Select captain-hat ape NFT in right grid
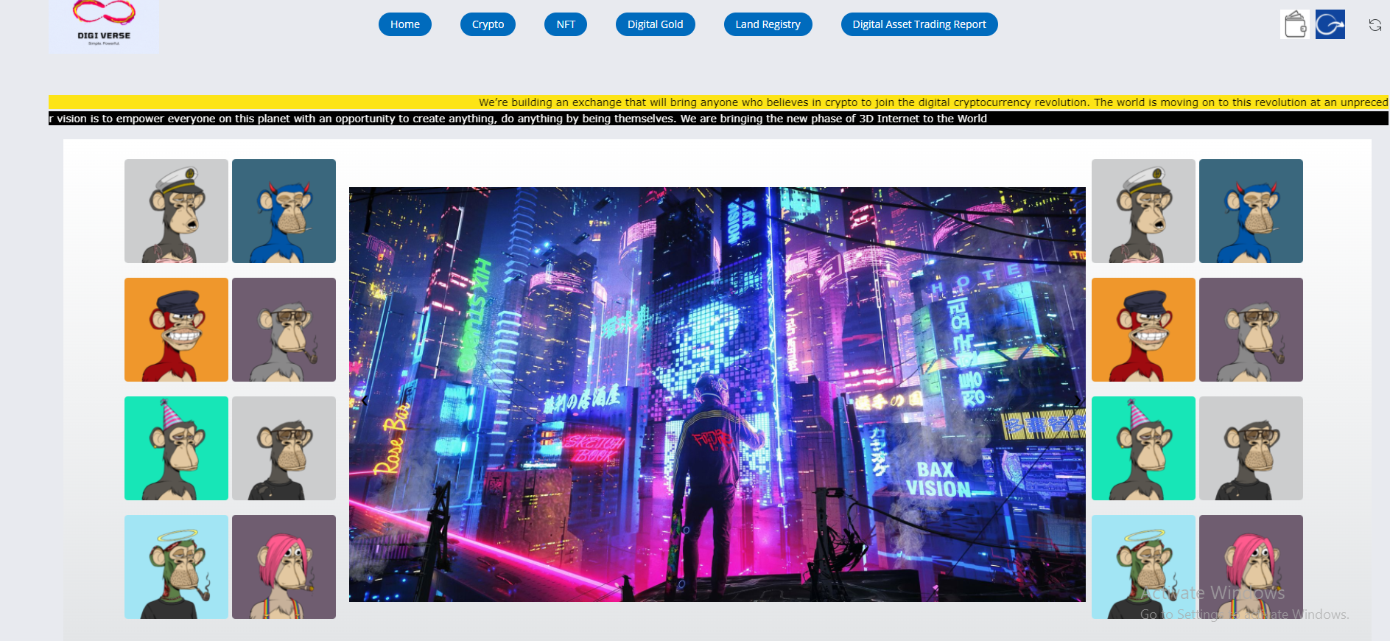Image resolution: width=1390 pixels, height=641 pixels. click(1143, 211)
